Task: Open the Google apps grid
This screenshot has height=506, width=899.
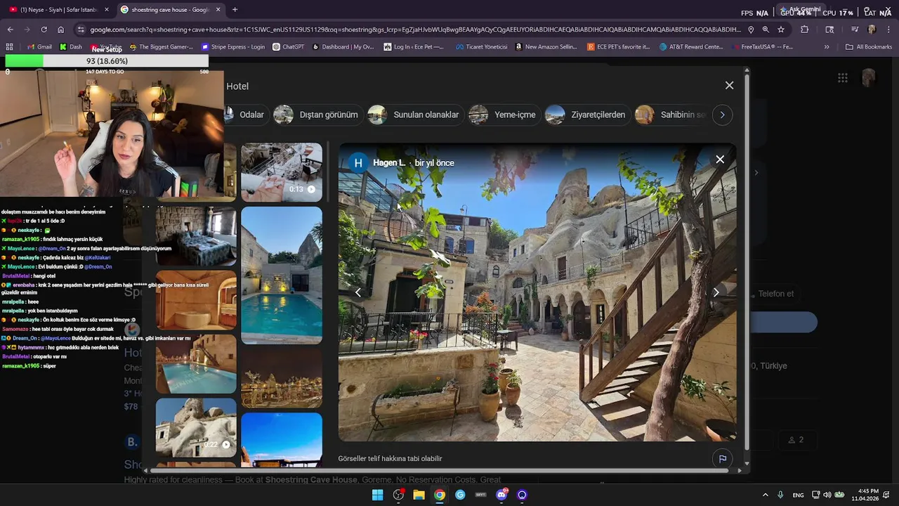Action: pos(843,78)
